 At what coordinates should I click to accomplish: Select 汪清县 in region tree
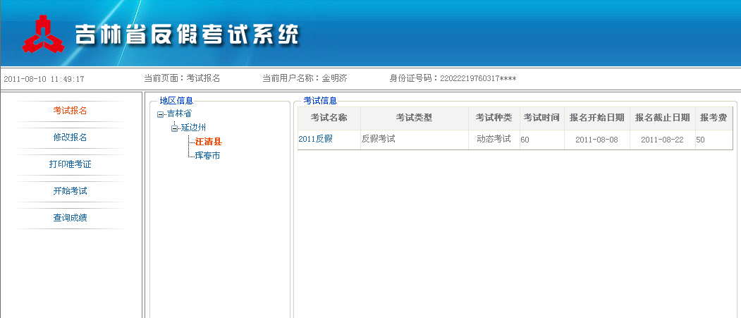point(209,142)
